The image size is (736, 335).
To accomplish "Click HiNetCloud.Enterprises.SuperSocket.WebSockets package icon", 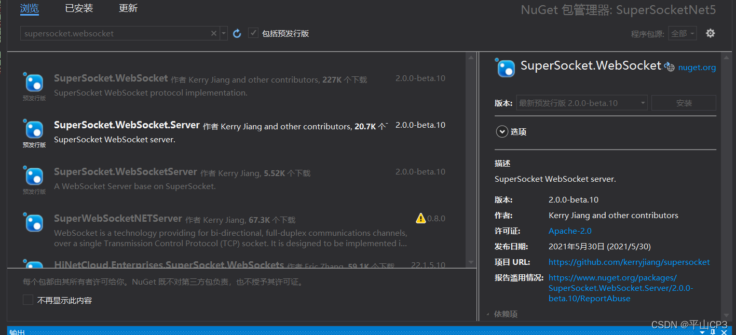I will [34, 264].
